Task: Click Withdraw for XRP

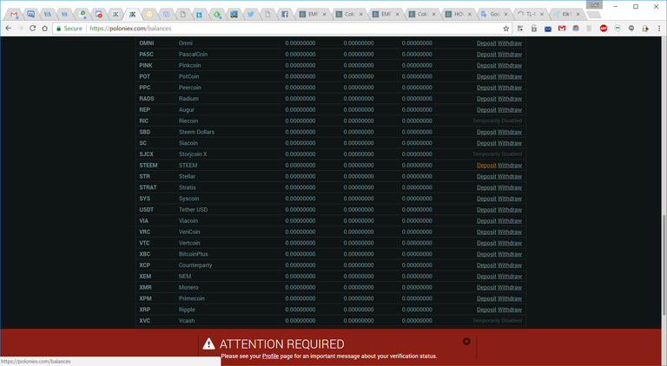Action: (x=510, y=310)
